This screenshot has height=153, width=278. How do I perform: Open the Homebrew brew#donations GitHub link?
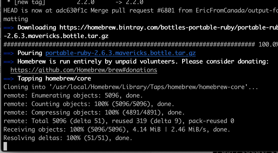click(84, 70)
